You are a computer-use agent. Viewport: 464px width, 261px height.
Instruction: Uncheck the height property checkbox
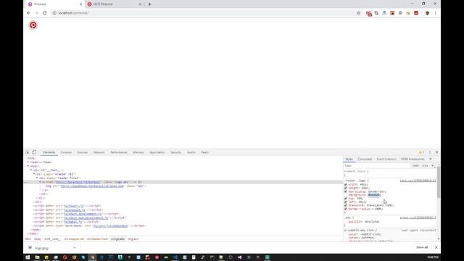[x=345, y=188]
